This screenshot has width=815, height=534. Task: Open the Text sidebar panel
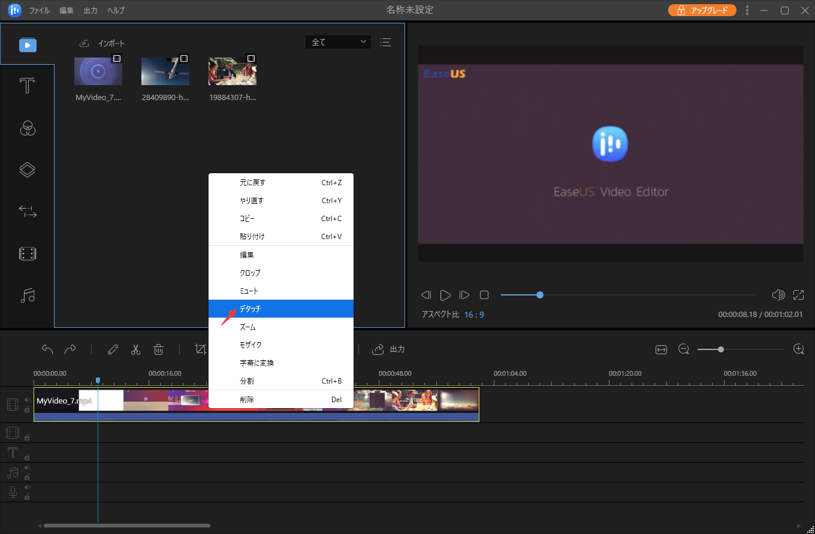point(28,86)
